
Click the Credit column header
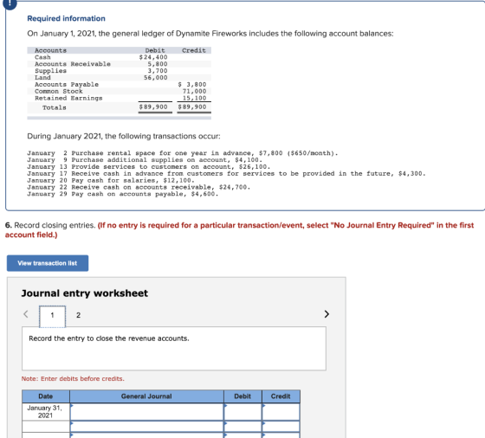click(x=281, y=396)
